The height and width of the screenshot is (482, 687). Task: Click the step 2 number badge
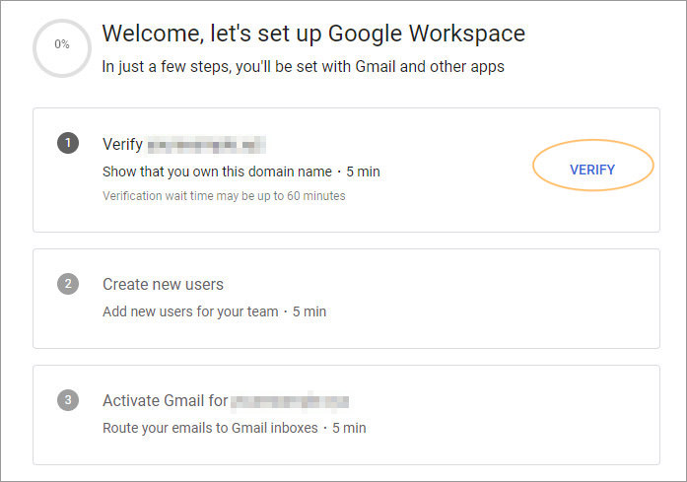(68, 284)
